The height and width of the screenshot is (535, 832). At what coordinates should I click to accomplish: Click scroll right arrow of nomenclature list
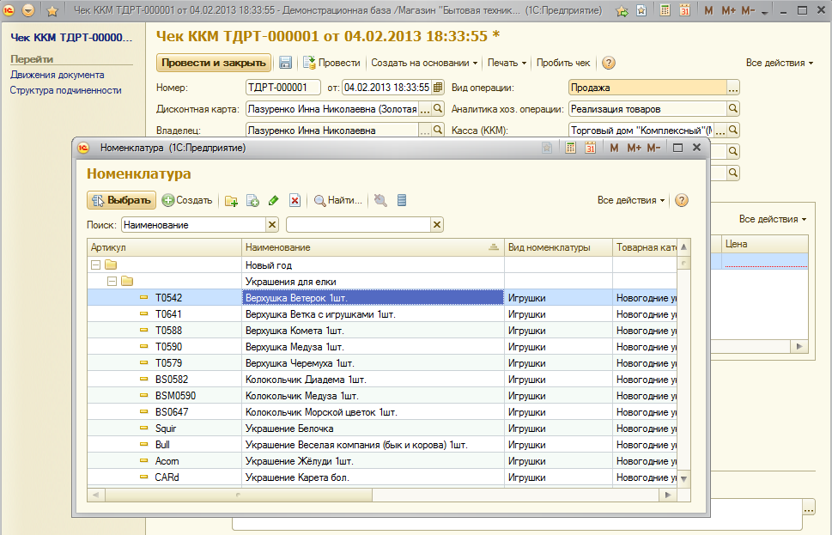pos(668,495)
